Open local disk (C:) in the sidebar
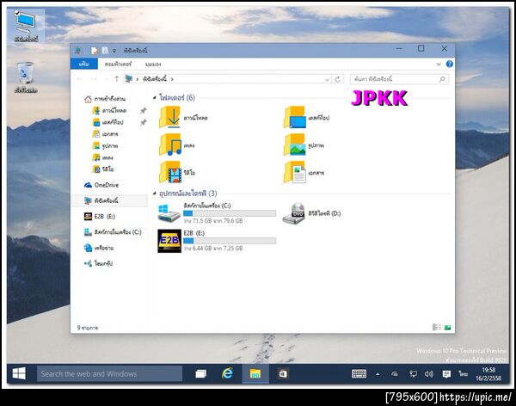Screen dimensions: 516x406 (113, 232)
